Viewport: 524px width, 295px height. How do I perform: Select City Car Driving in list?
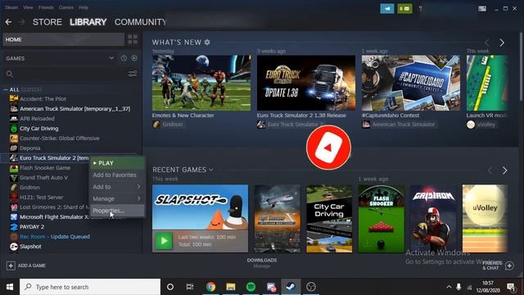pyautogui.click(x=39, y=129)
